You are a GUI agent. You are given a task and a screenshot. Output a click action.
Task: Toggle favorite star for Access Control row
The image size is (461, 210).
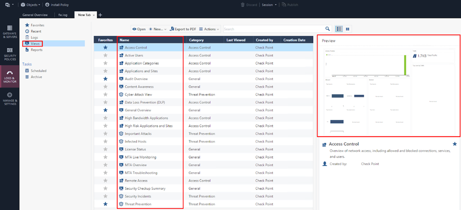(x=106, y=47)
